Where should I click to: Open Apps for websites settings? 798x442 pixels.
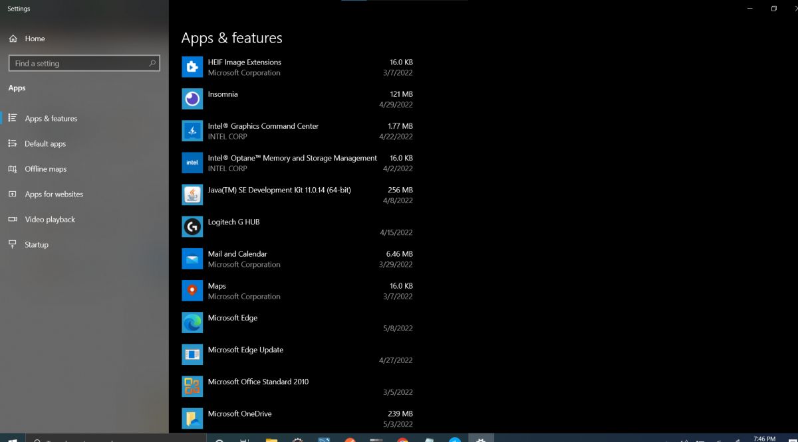pyautogui.click(x=84, y=194)
